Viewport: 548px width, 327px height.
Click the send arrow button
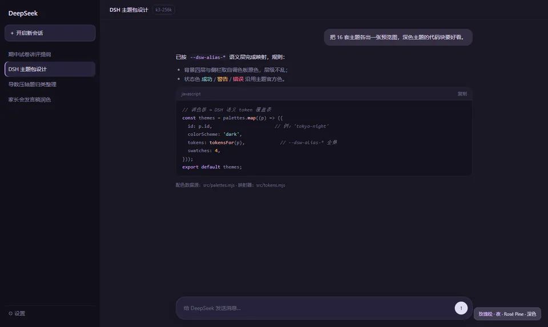461,308
